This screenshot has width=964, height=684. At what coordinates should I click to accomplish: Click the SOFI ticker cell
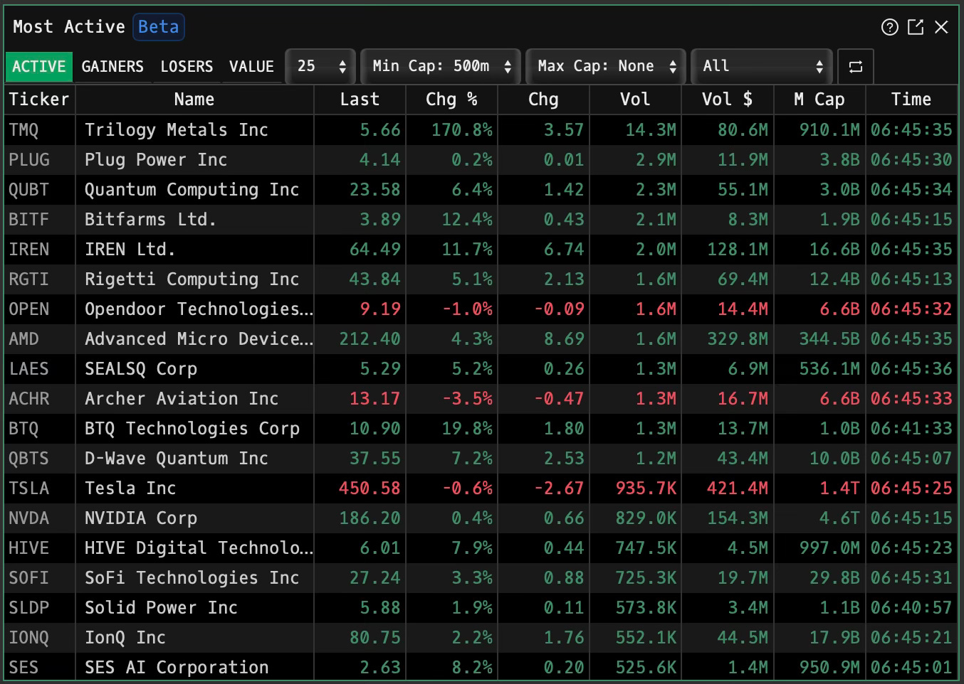pos(39,578)
